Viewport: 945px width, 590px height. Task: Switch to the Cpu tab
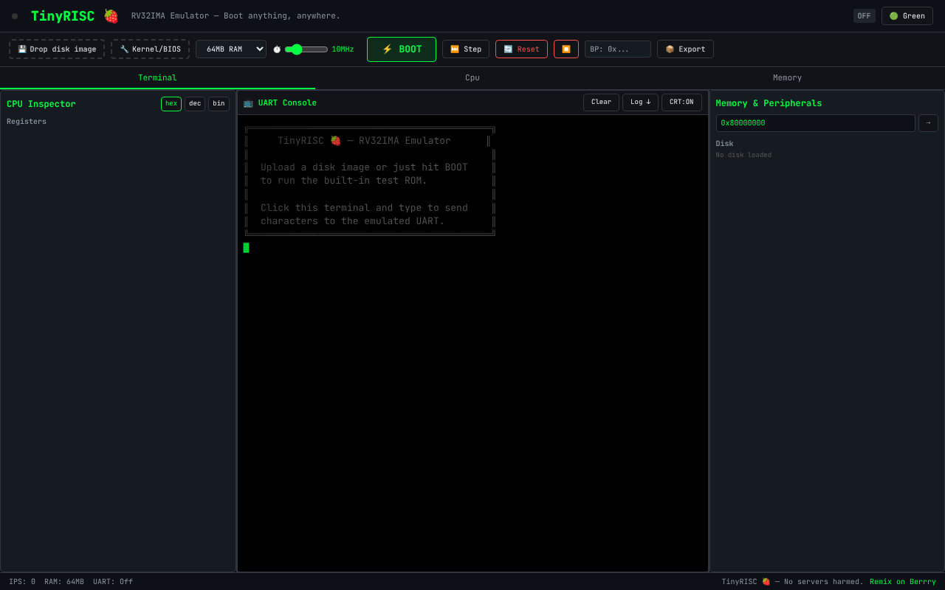pos(472,78)
